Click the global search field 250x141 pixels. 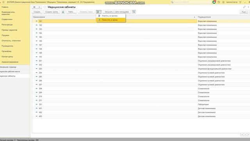tap(191, 2)
